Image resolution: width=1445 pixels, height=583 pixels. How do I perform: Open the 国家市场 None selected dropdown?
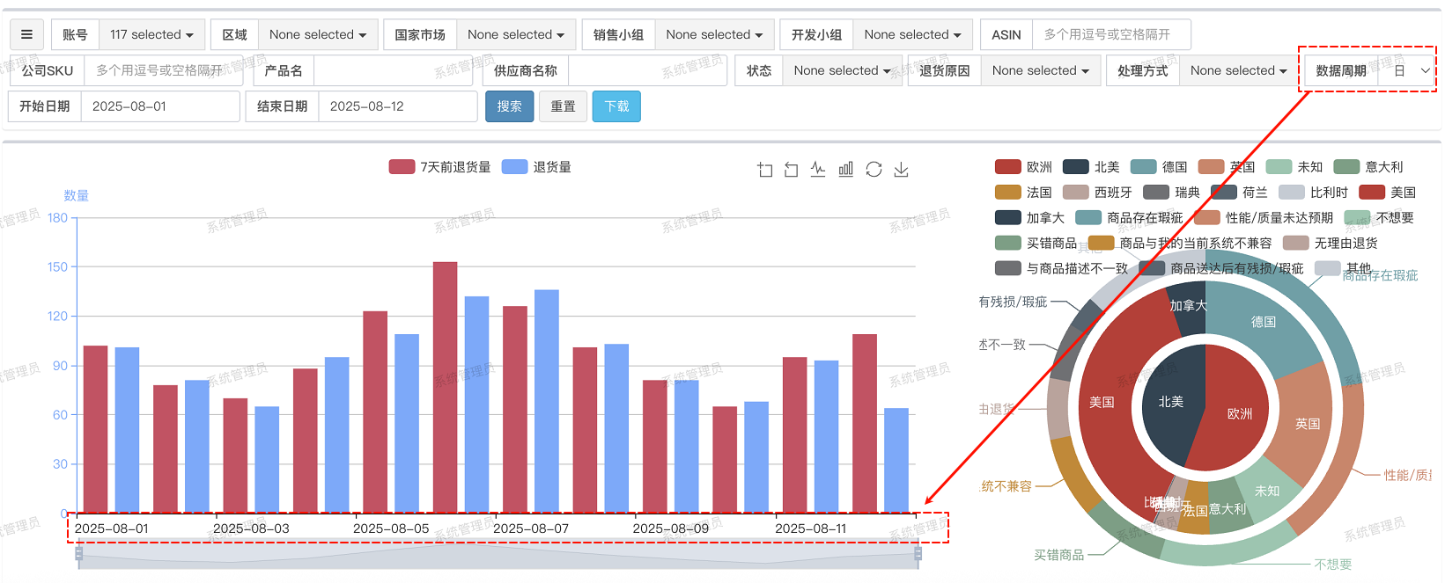[515, 34]
